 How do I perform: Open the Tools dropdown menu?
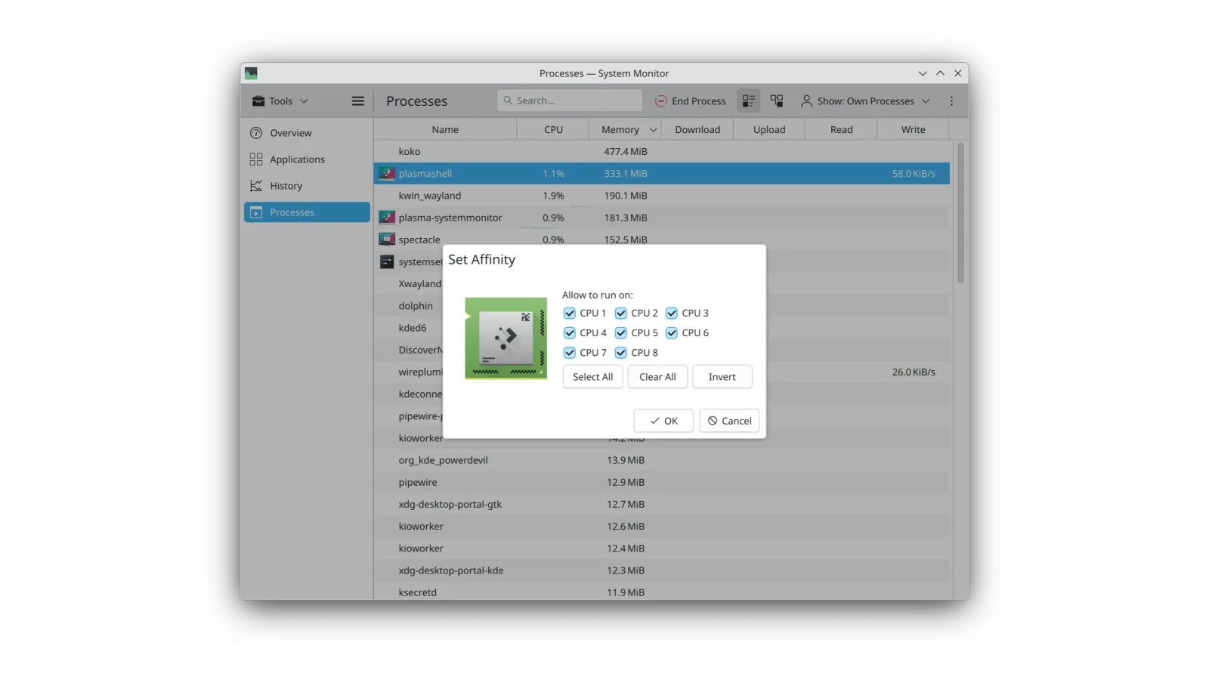click(280, 100)
